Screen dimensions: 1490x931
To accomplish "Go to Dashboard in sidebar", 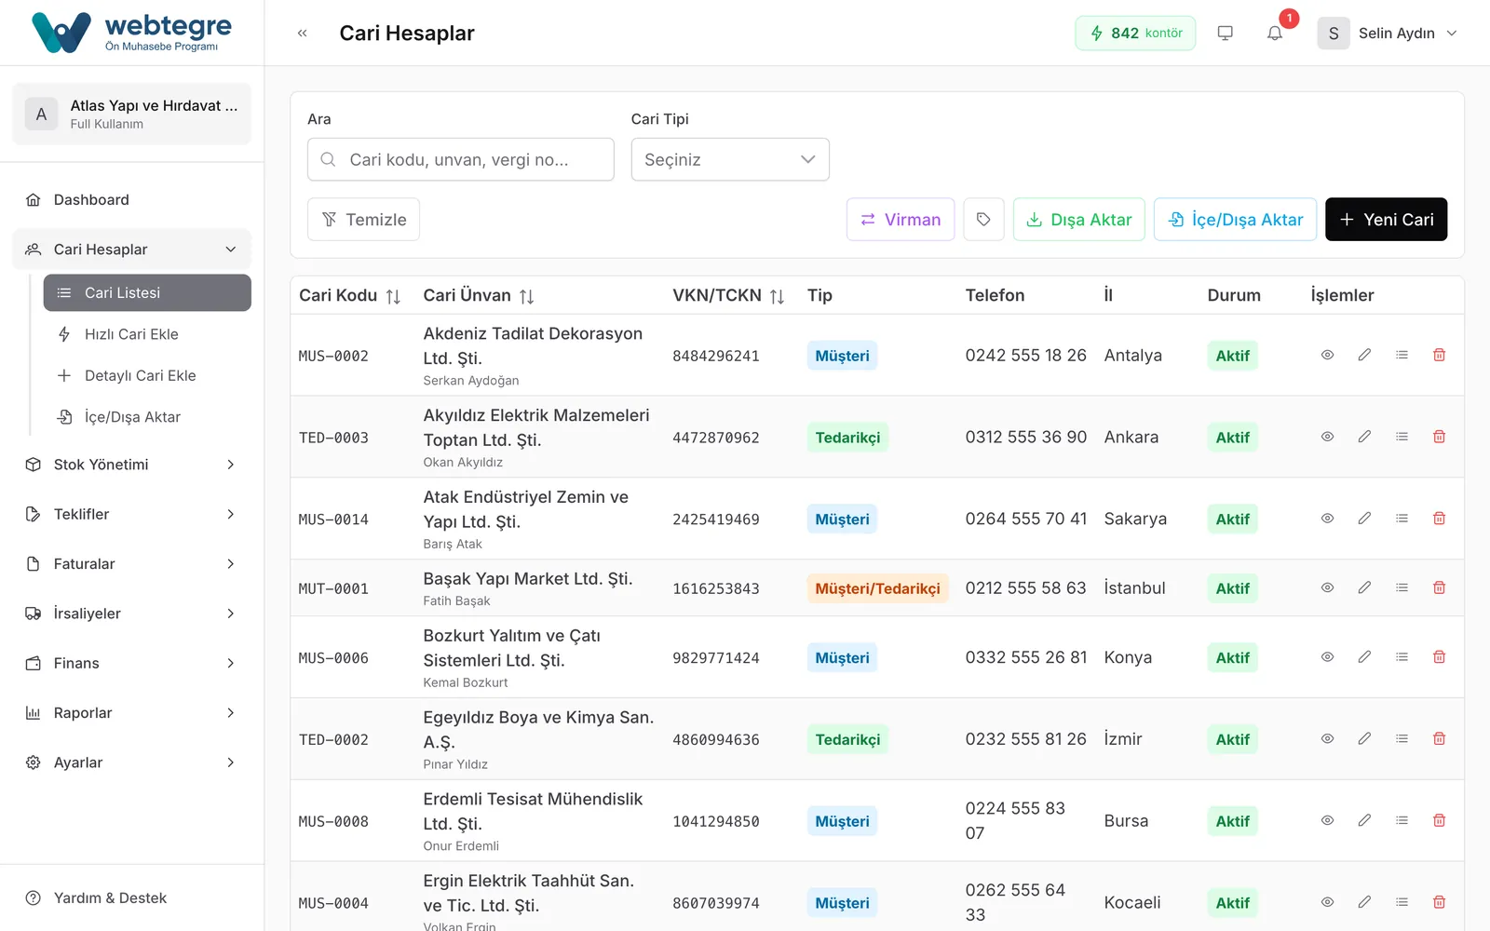I will click(x=132, y=200).
